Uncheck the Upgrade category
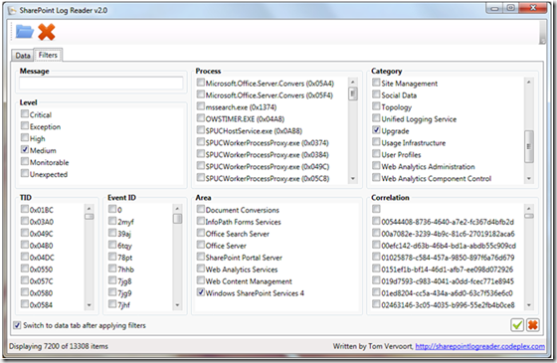Screen dimensions: 557x363 [x=376, y=130]
